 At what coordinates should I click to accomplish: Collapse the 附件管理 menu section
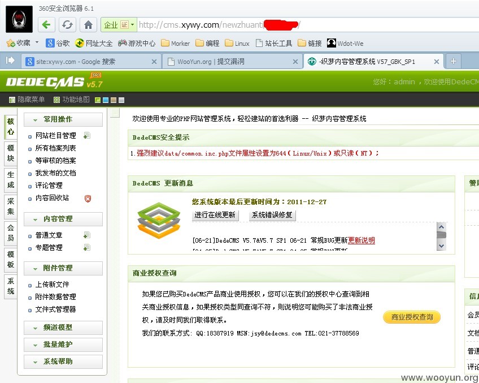click(63, 268)
